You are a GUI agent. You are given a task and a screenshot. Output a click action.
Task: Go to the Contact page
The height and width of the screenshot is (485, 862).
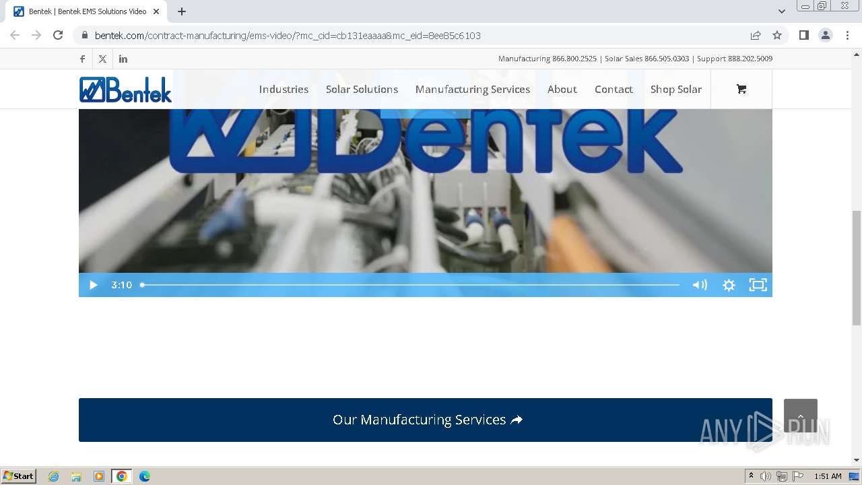click(x=614, y=89)
